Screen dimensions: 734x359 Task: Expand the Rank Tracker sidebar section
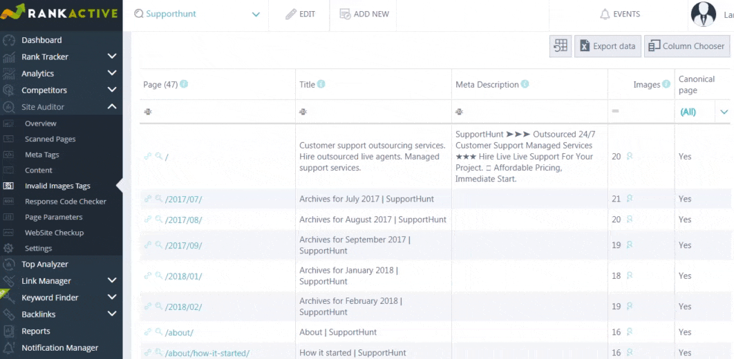coord(112,57)
